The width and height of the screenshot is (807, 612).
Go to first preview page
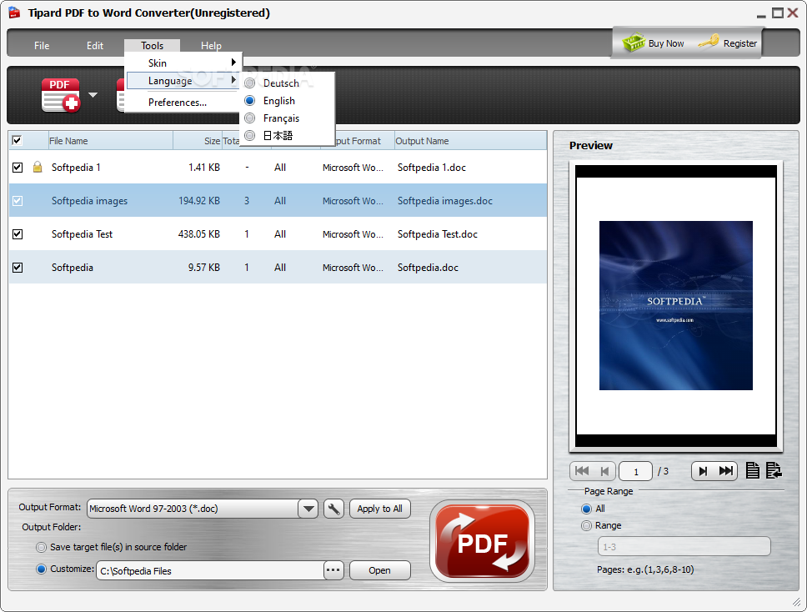[582, 471]
